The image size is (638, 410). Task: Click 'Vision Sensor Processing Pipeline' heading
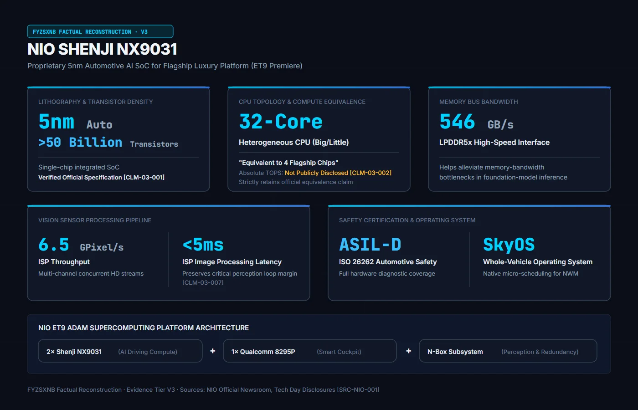(95, 220)
